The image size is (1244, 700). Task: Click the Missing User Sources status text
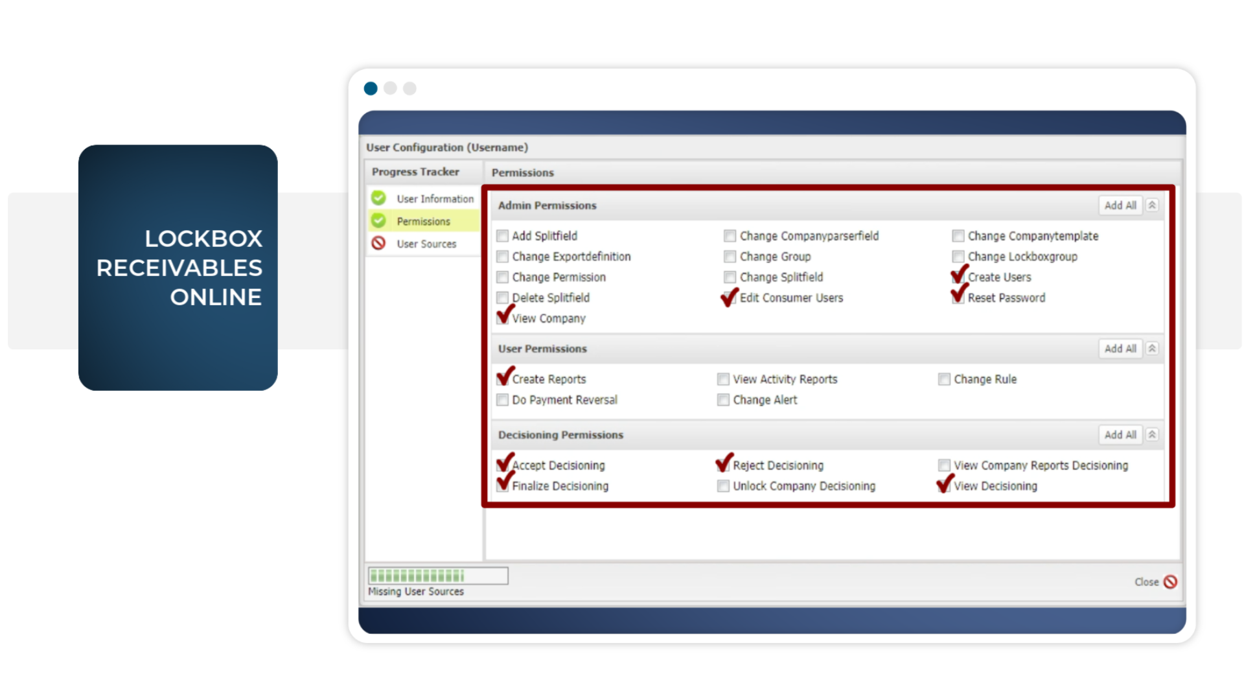pyautogui.click(x=416, y=591)
